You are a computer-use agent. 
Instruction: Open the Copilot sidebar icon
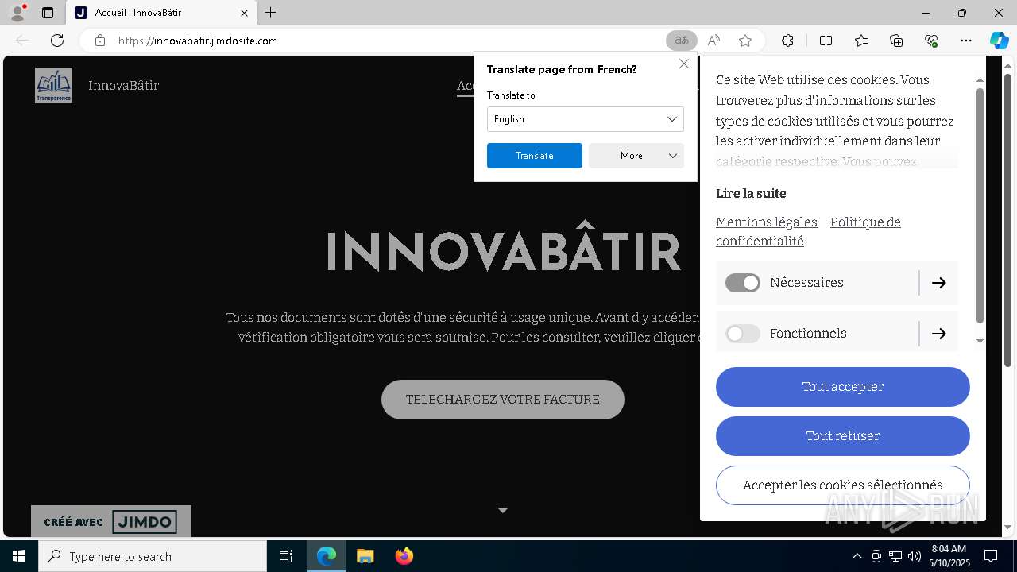(999, 41)
